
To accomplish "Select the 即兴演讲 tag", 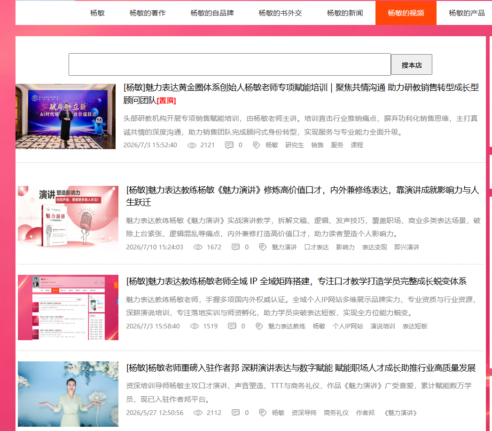I will 406,247.
